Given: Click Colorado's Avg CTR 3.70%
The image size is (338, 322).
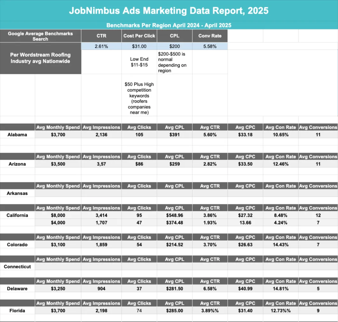Looking at the screenshot, I should point(210,245).
